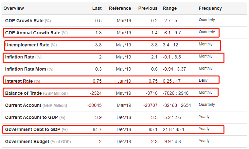
Task: Click the Government Debt last value 84.7
Action: [97, 129]
